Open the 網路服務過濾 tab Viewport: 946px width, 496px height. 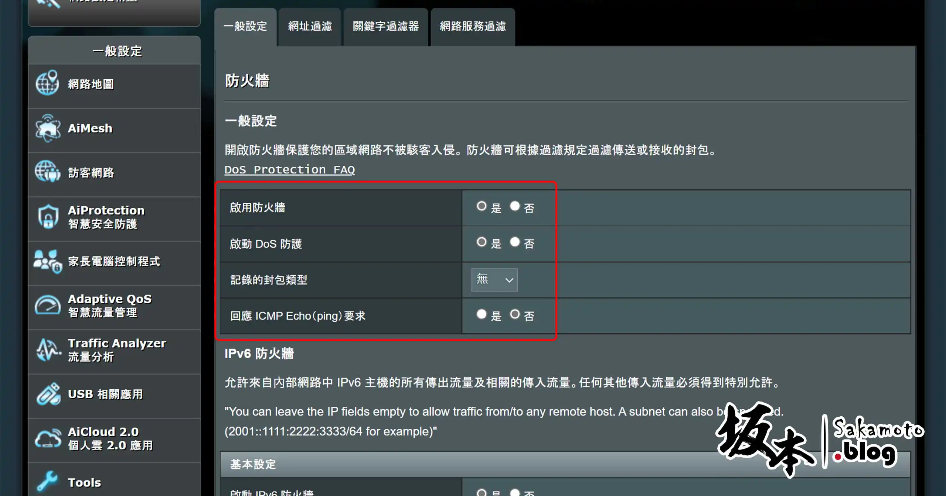coord(473,27)
